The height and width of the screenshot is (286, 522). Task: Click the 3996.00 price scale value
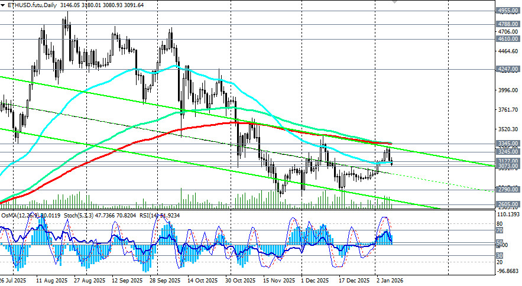point(508,90)
